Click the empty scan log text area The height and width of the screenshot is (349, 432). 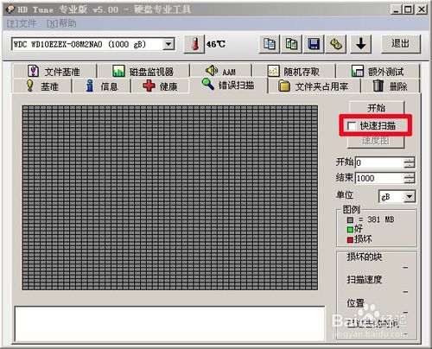169,324
